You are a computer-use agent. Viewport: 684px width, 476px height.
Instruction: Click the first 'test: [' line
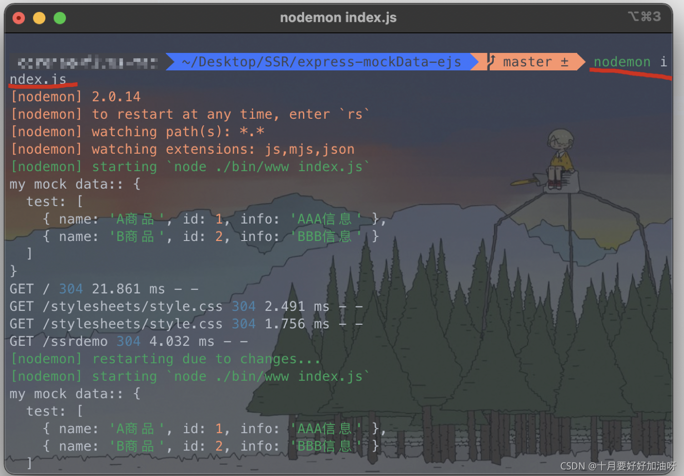pos(55,202)
